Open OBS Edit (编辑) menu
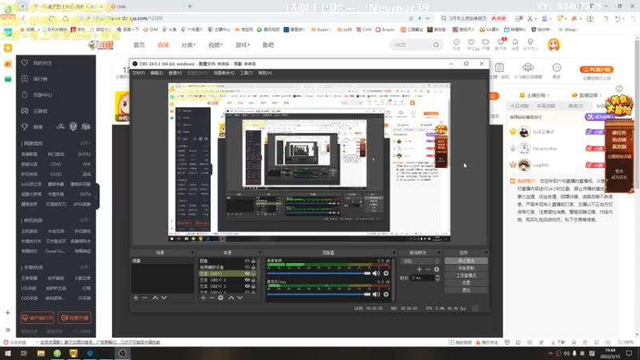 pyautogui.click(x=157, y=73)
